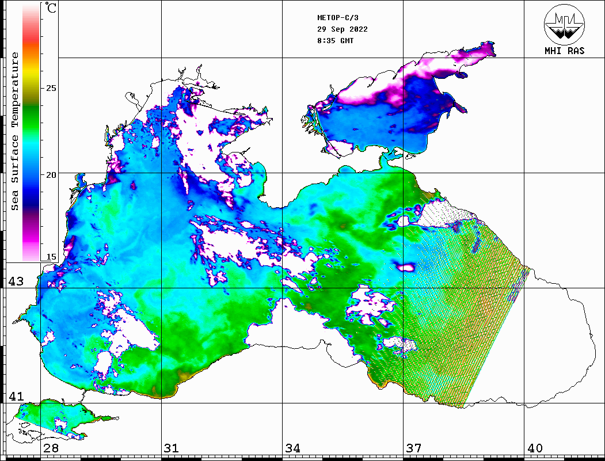The height and width of the screenshot is (461, 605).
Task: Click the MHI RAS logo emblem
Action: click(x=564, y=24)
